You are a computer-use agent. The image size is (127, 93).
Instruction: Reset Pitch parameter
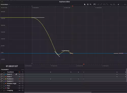tap(23, 86)
